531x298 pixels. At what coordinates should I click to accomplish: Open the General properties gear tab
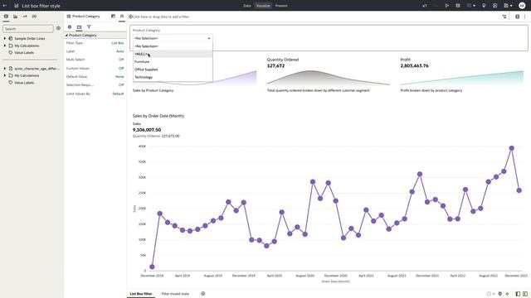pyautogui.click(x=70, y=26)
